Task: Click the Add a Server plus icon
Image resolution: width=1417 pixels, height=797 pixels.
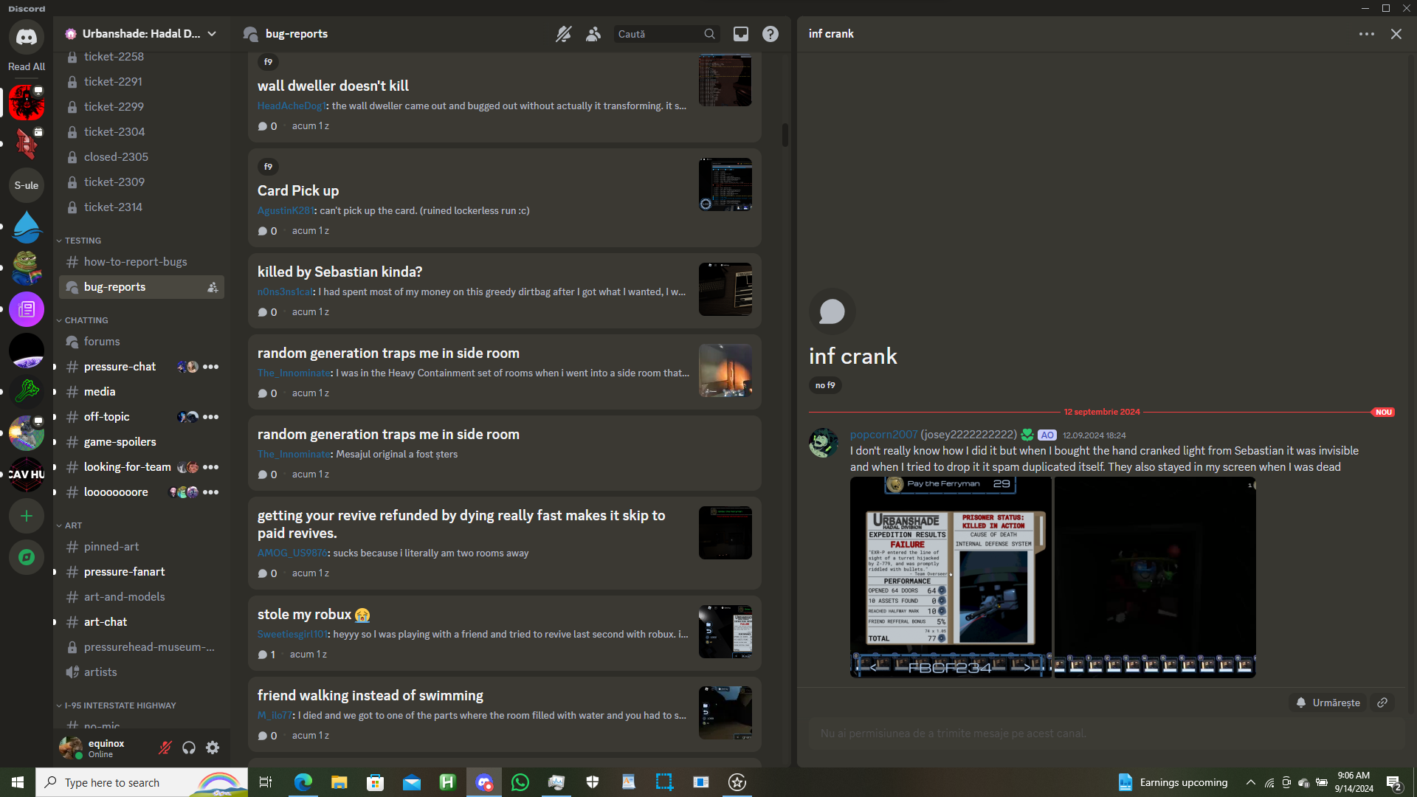Action: tap(27, 516)
